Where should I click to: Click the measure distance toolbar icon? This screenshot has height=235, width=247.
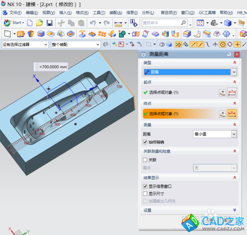point(118,23)
